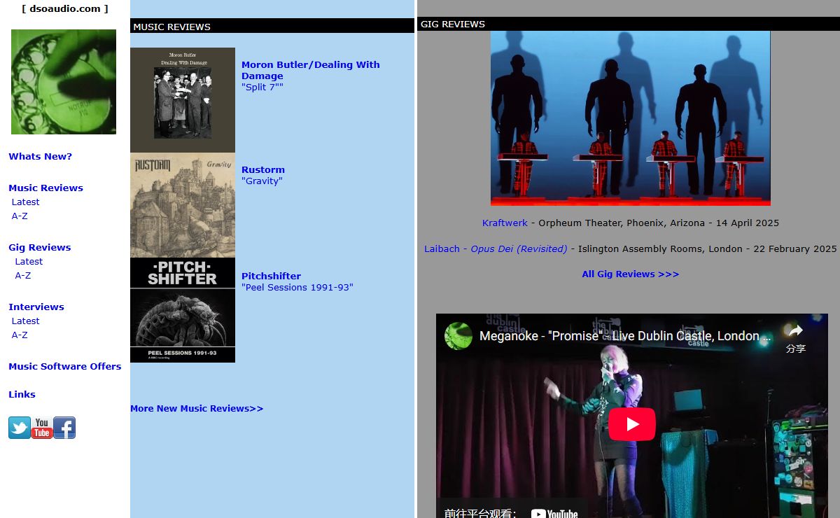Click the "Split 7"" title link
This screenshot has height=518, width=840.
point(262,87)
